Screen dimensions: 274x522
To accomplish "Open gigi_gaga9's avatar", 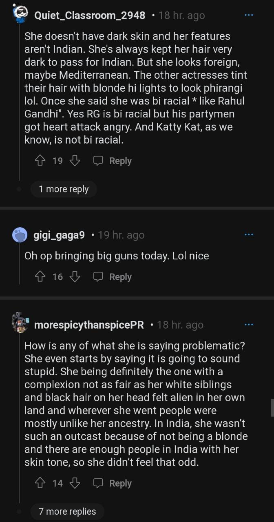I will point(20,235).
